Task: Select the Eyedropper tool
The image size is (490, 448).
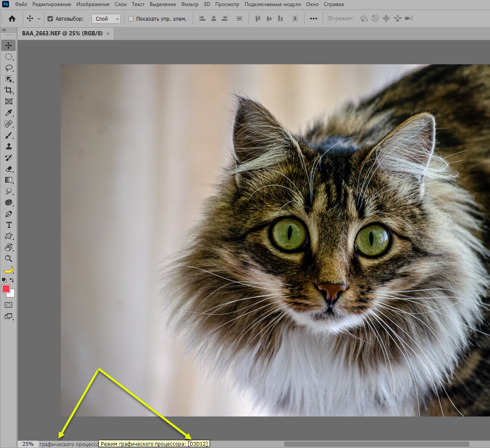Action: pyautogui.click(x=9, y=113)
